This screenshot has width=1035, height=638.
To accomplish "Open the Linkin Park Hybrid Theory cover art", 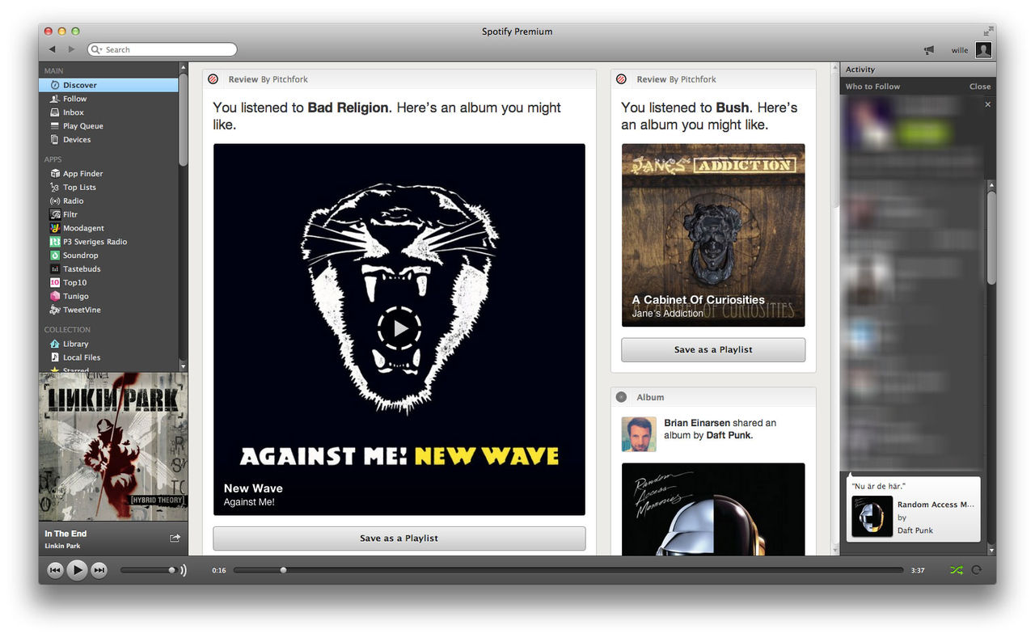I will pos(113,447).
